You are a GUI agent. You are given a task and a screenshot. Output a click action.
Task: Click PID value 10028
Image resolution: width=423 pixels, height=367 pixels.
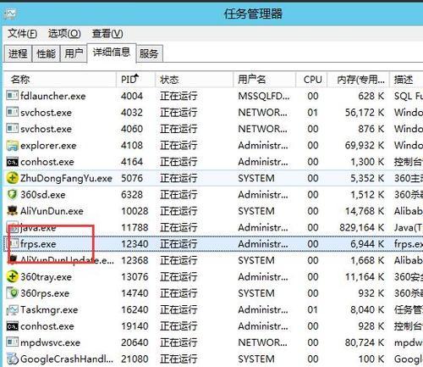(135, 211)
